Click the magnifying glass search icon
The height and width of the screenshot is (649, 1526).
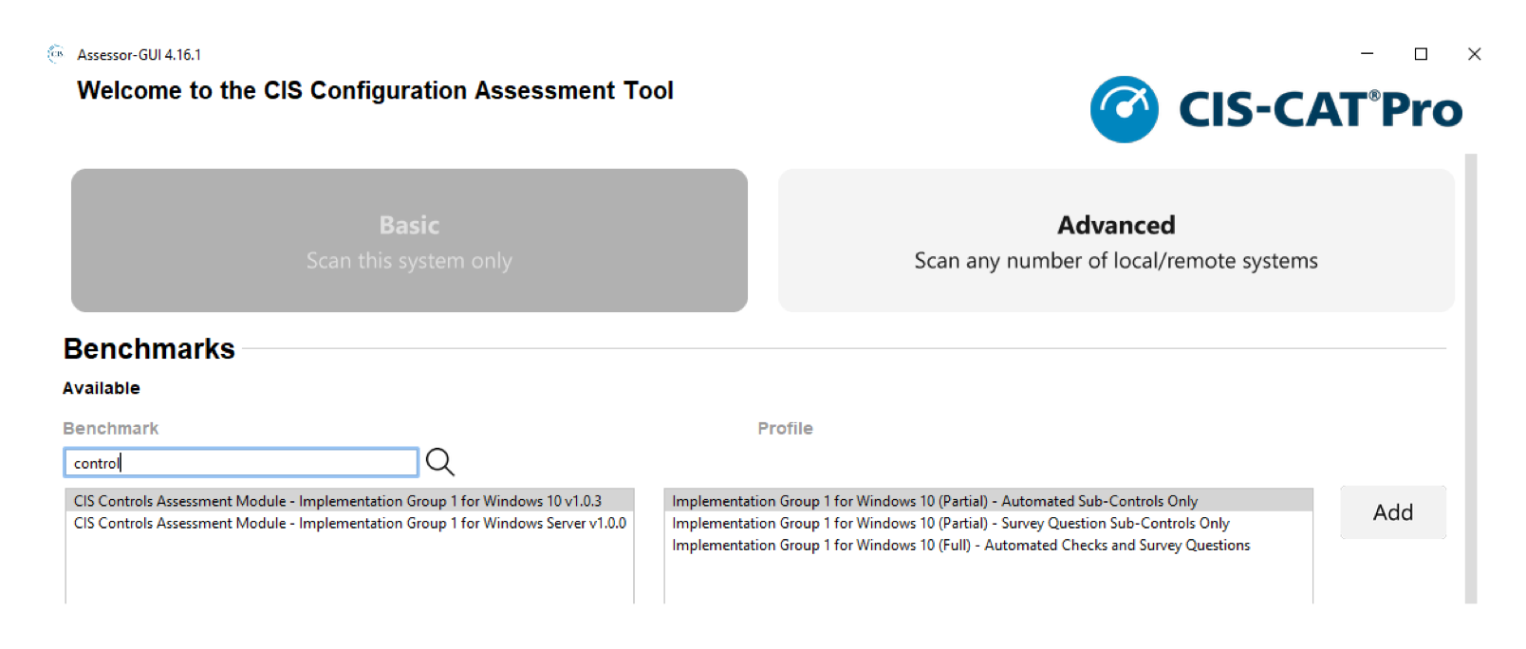point(439,462)
